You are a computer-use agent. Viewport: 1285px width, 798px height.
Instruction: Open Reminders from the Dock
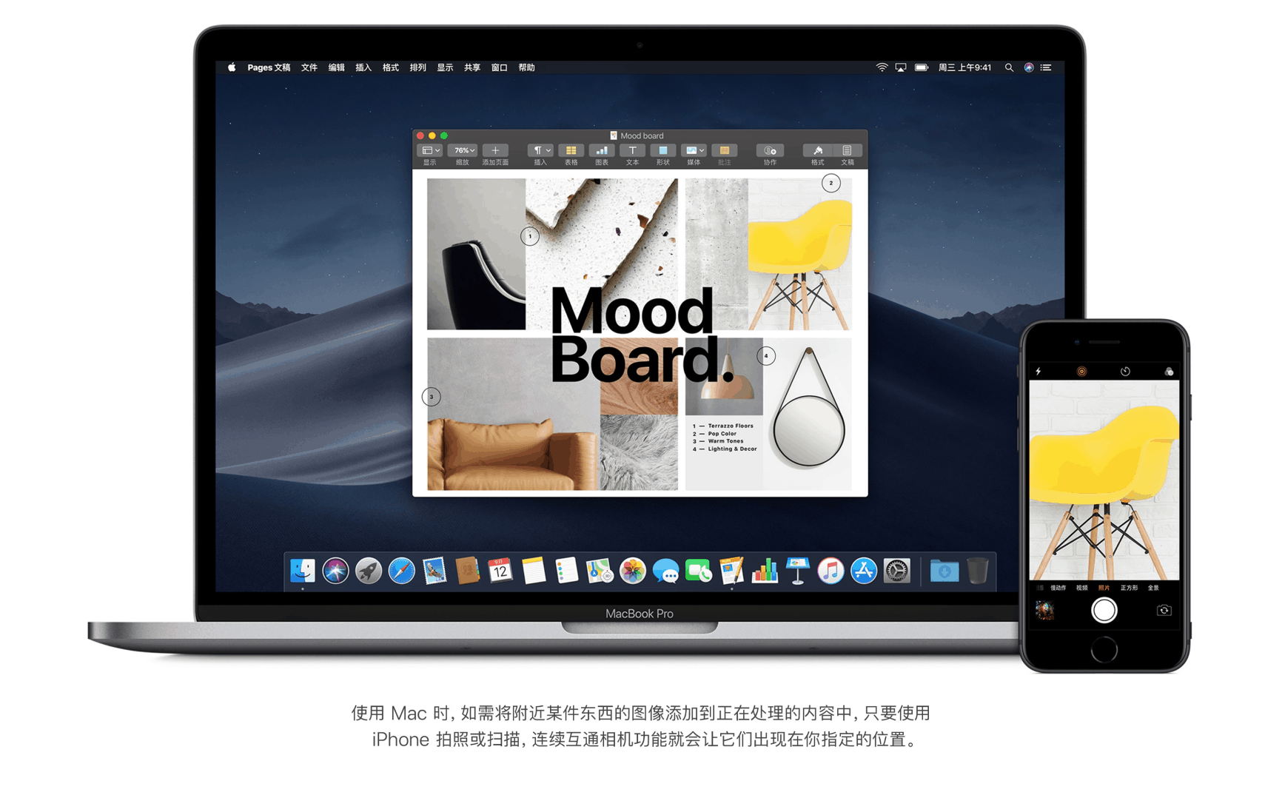tap(566, 571)
